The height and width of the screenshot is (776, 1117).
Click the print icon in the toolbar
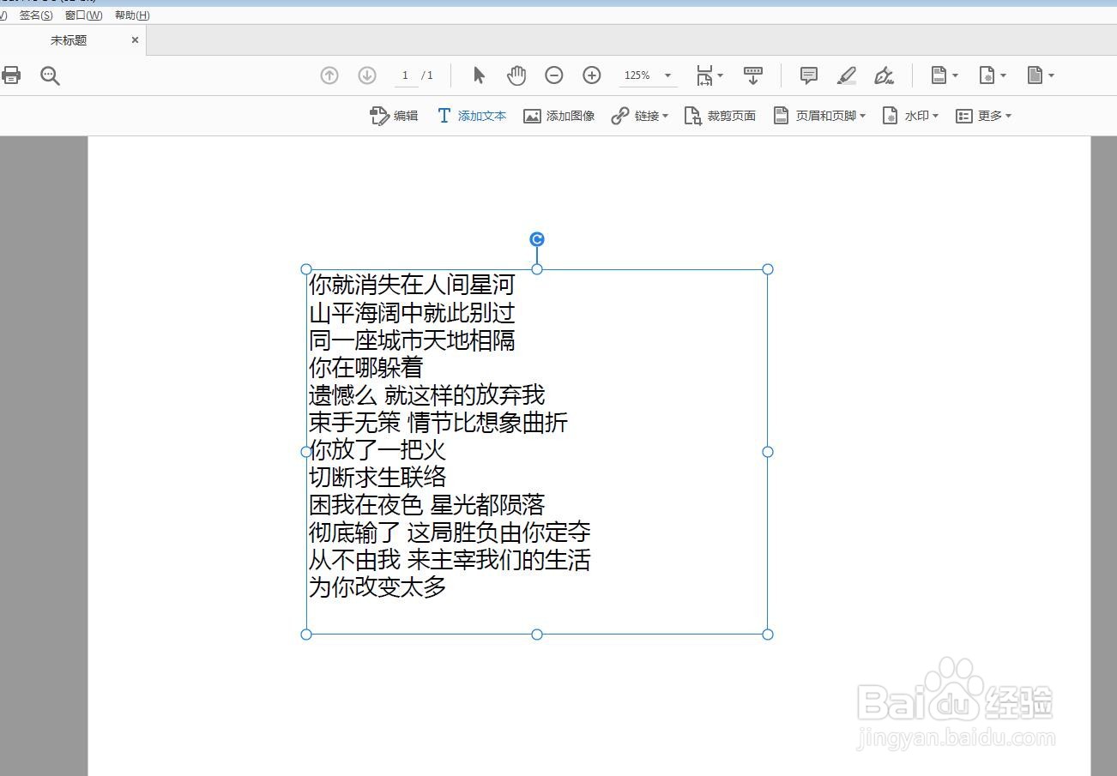point(11,75)
